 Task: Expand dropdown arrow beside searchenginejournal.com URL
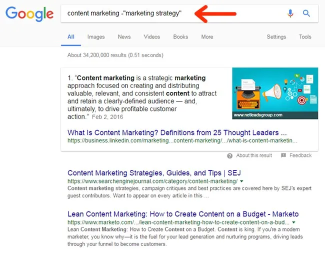click(241, 181)
